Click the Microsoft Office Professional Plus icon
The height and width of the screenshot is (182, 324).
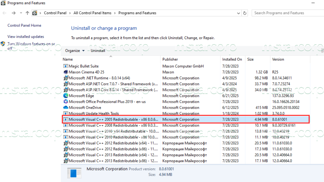(66, 102)
